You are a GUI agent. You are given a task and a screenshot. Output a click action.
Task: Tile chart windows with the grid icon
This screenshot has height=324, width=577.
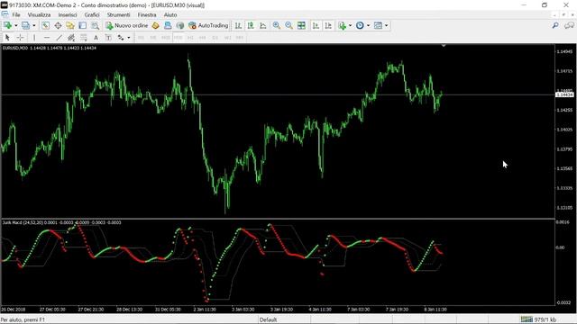[301, 25]
